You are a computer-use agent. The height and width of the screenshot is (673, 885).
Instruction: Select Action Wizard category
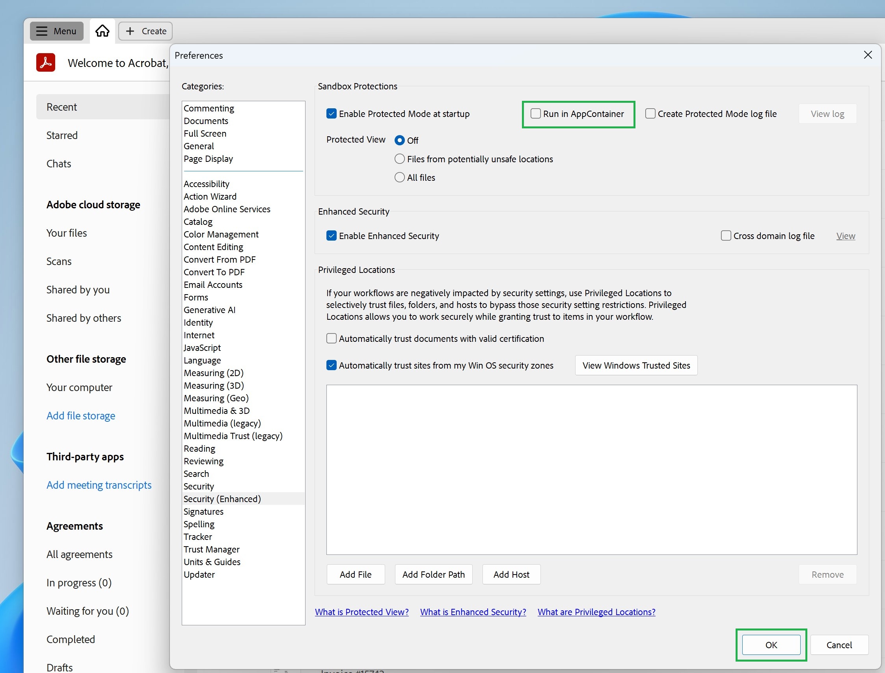click(x=243, y=197)
